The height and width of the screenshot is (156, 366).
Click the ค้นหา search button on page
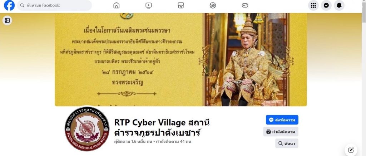tap(287, 143)
